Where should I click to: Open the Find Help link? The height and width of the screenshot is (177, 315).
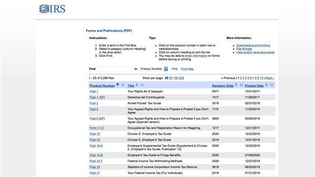187,69
